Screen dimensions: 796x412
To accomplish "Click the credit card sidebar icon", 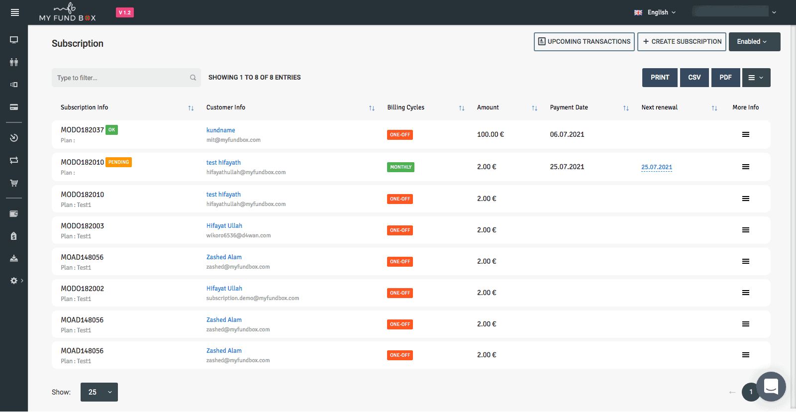I will tap(14, 107).
